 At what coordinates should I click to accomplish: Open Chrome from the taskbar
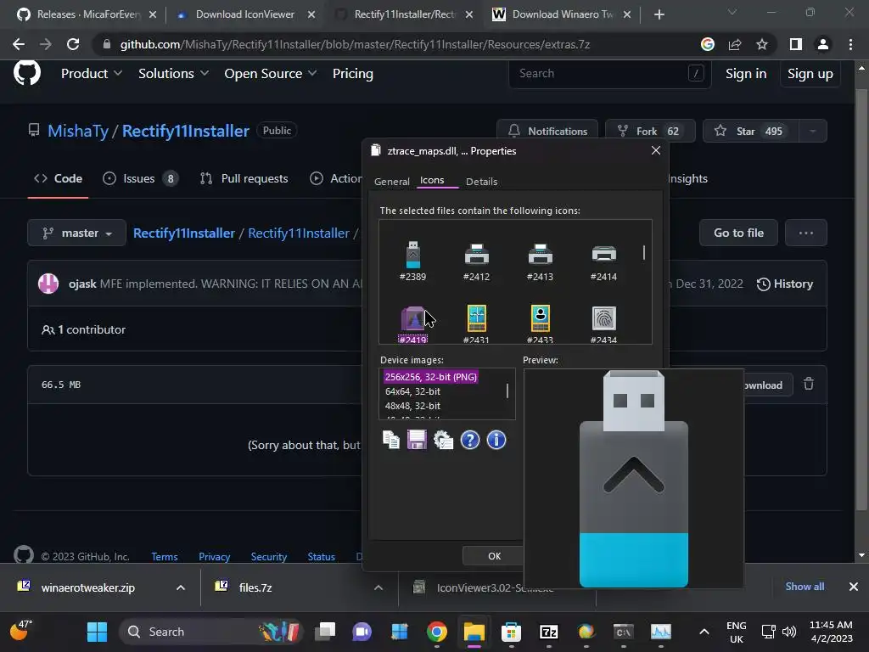[437, 632]
